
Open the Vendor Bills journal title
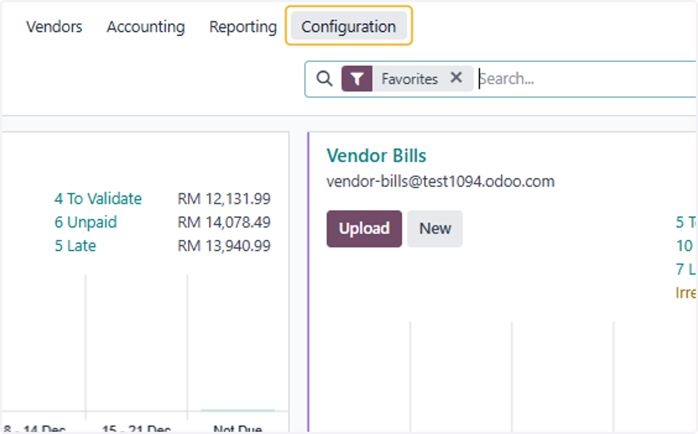376,156
